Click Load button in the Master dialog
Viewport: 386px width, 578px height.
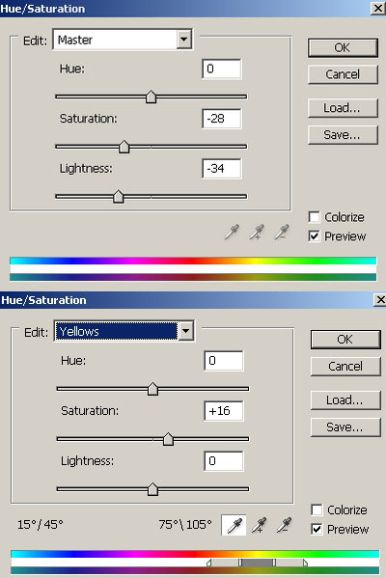[x=343, y=108]
